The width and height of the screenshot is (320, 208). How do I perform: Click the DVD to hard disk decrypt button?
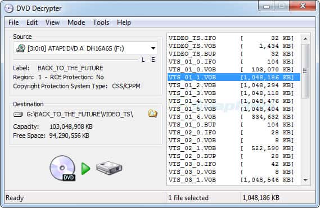click(x=86, y=169)
